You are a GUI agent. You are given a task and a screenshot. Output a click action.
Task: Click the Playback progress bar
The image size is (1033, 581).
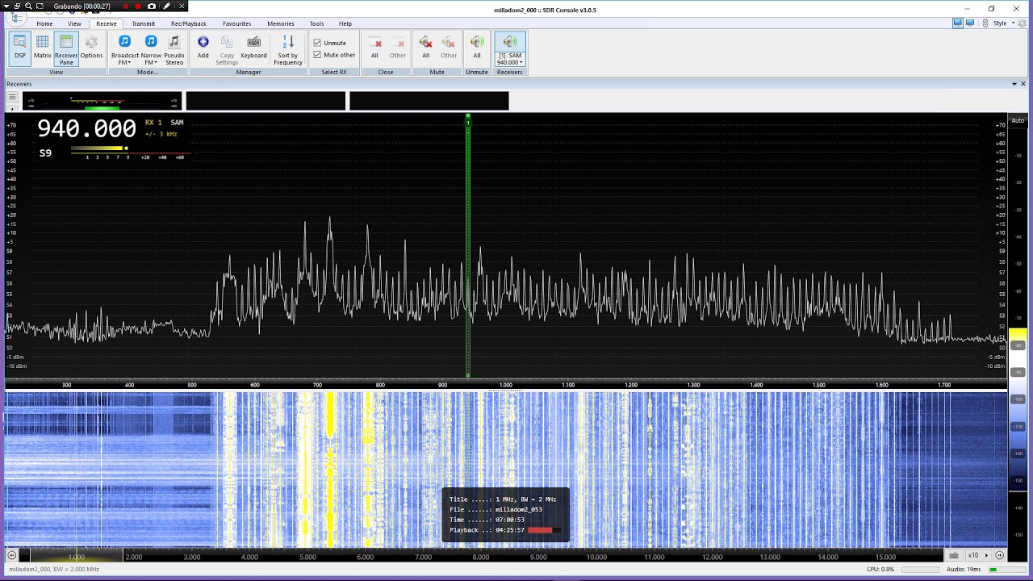(544, 530)
